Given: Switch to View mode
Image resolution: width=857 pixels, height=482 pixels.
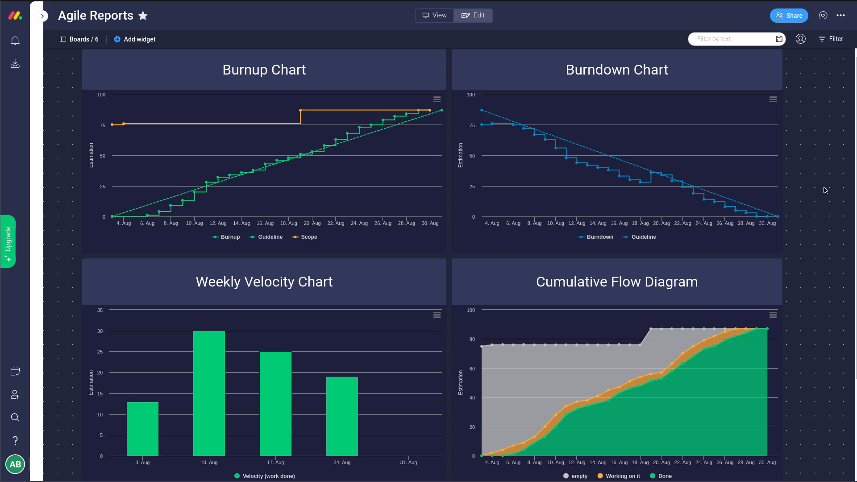Looking at the screenshot, I should [434, 16].
